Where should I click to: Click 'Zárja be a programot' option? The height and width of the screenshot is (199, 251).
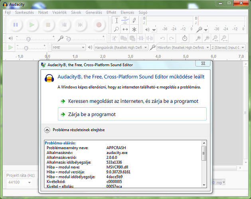click(x=91, y=114)
